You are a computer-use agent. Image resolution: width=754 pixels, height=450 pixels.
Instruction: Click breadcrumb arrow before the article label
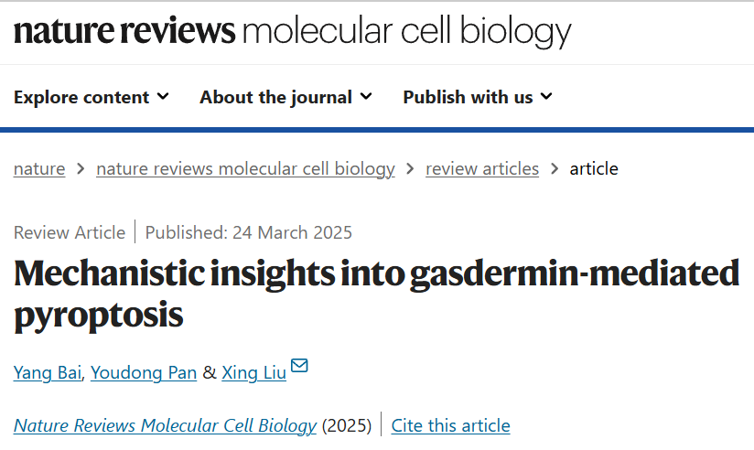(555, 169)
